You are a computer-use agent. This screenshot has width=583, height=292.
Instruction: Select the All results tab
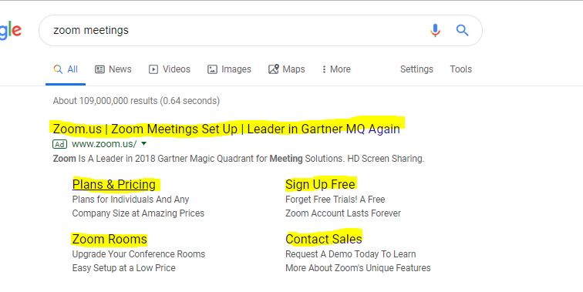(66, 69)
